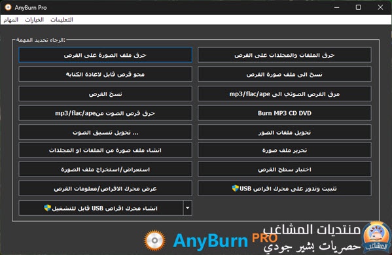Select محو قرص قابل لاعادة الكتابة
The width and height of the screenshot is (392, 255).
coord(105,74)
